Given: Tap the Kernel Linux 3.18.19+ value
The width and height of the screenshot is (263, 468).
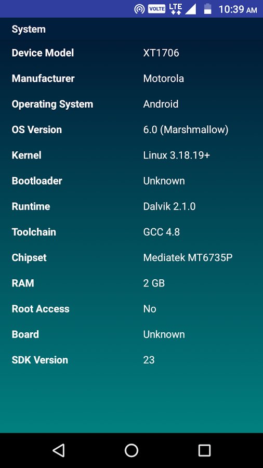Looking at the screenshot, I should pos(177,155).
